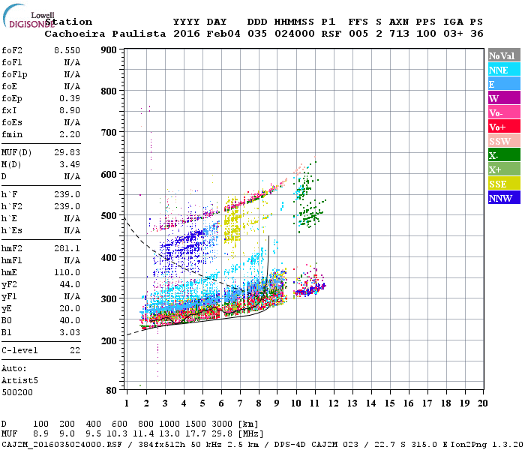
Task: Click the foF2 value 8.550
Action: (67, 50)
